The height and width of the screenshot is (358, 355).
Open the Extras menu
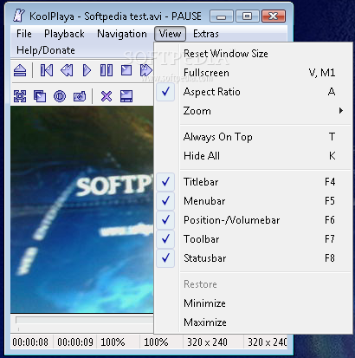point(206,34)
